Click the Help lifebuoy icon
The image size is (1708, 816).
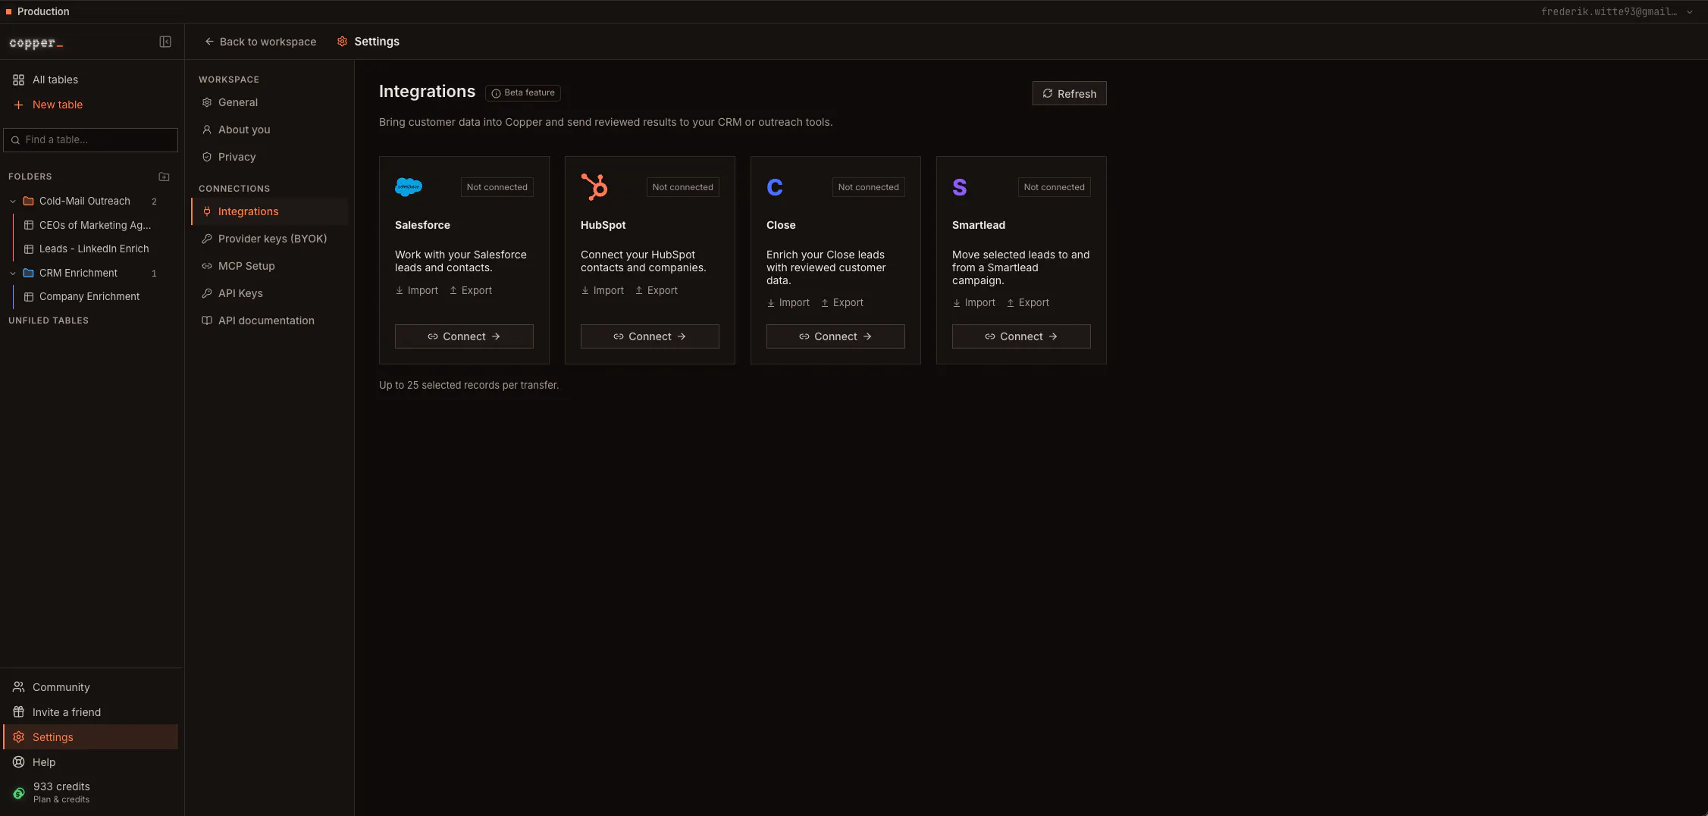(19, 762)
